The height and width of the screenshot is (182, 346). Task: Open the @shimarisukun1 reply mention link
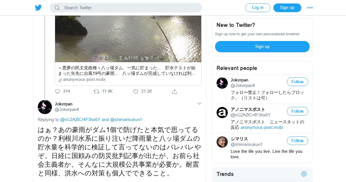click(x=126, y=120)
